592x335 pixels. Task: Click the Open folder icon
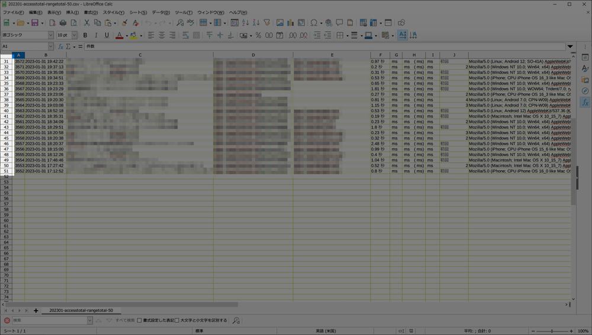20,23
